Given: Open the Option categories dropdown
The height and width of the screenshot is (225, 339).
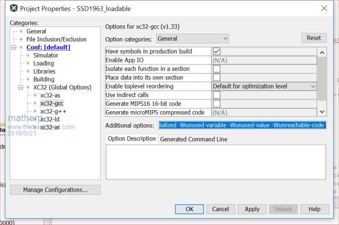Looking at the screenshot, I should coord(192,39).
